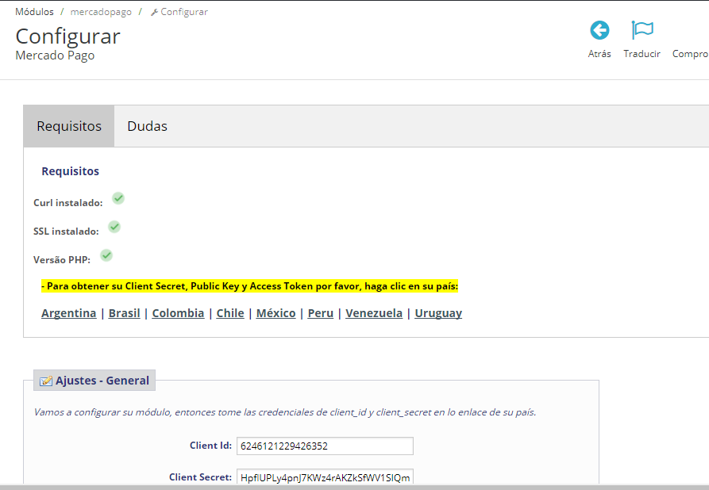
Task: Open the Colombia credentials link
Action: [178, 313]
